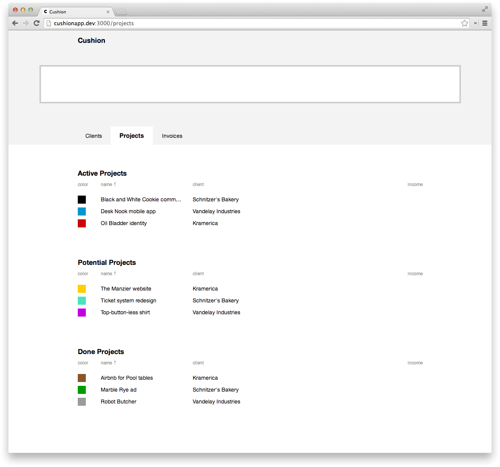Click the green swatch for Marble Rye ad
This screenshot has width=500, height=467.
click(x=82, y=390)
